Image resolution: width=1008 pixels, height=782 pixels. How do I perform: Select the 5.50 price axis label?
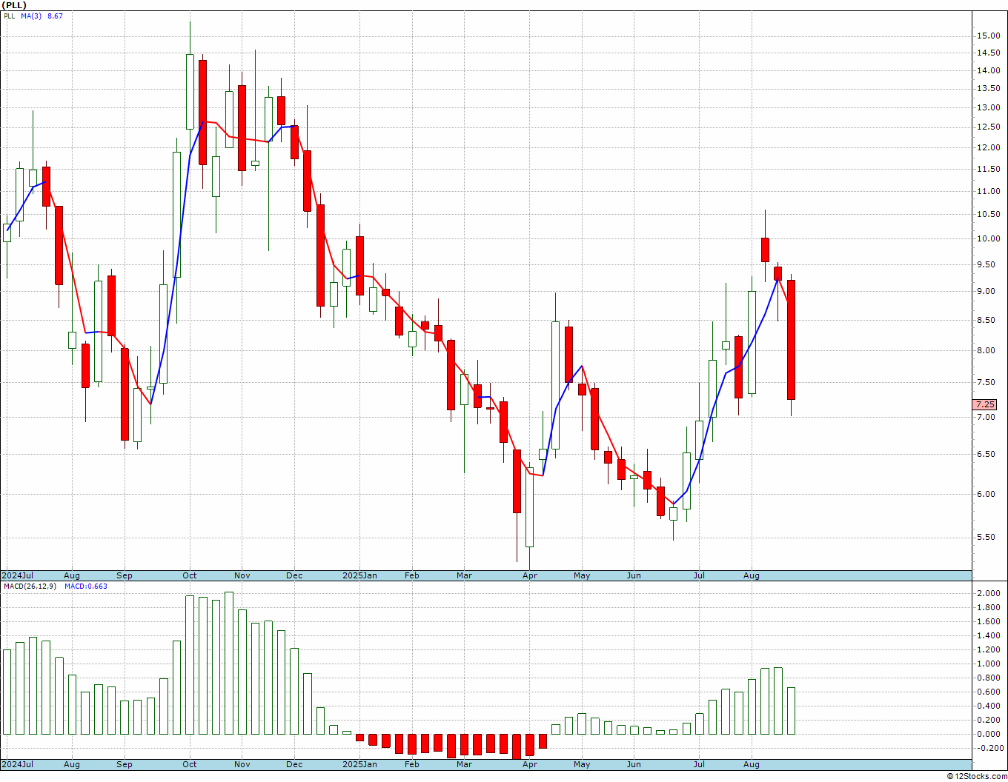click(x=987, y=537)
